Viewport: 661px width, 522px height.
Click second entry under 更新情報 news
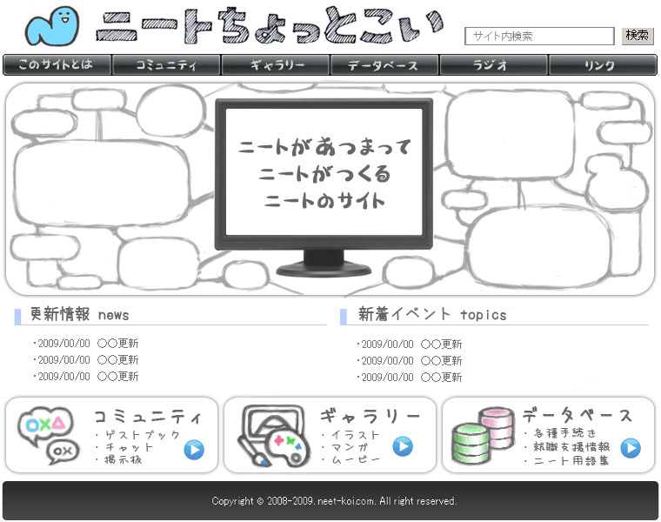coord(86,359)
